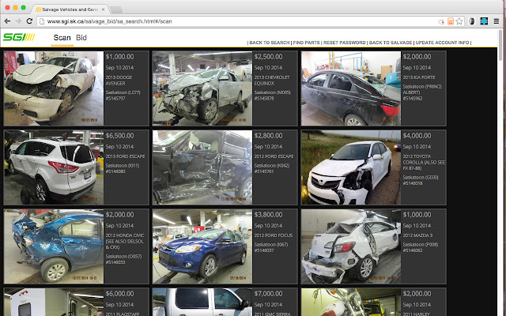
Task: Go to BACK TO SALVAGE link
Action: pyautogui.click(x=390, y=43)
